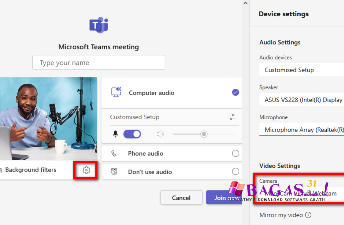
Task: Click the Don't use audio icon
Action: 114,171
